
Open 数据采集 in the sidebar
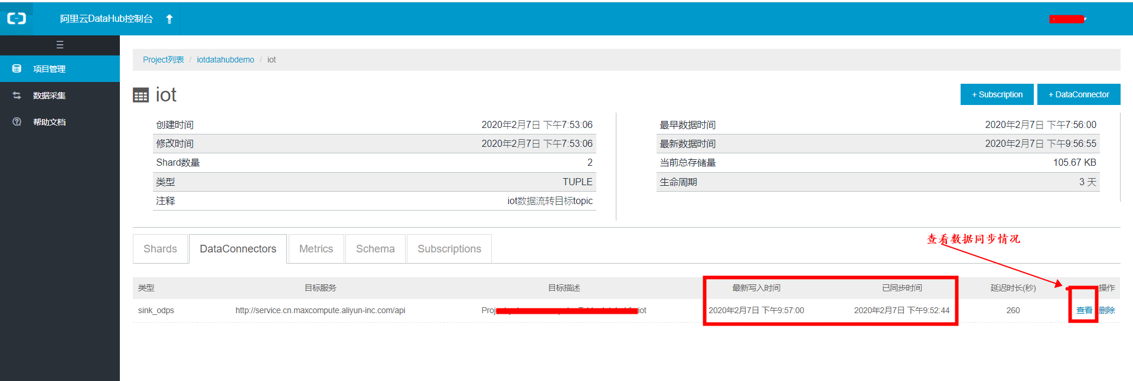pyautogui.click(x=60, y=96)
